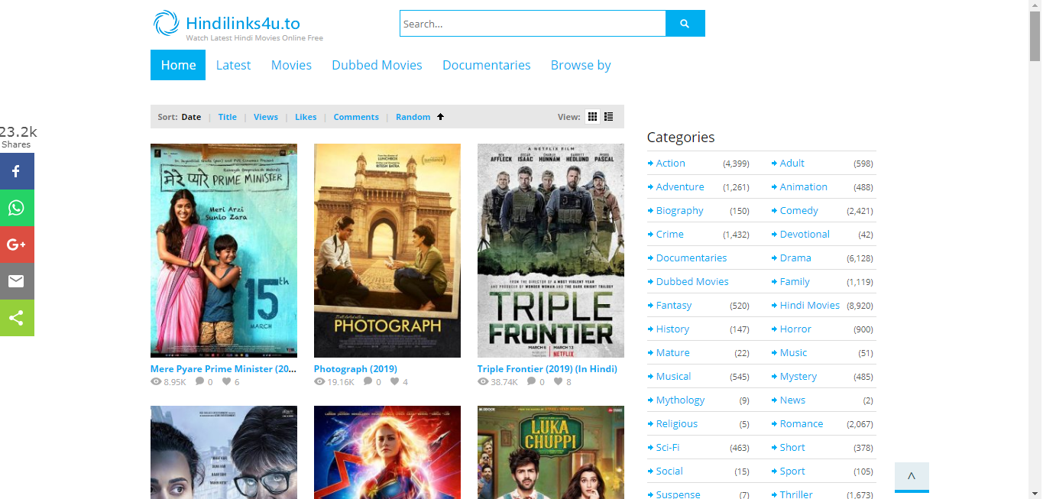Open the Browse by menu
This screenshot has height=499, width=1043.
click(581, 65)
